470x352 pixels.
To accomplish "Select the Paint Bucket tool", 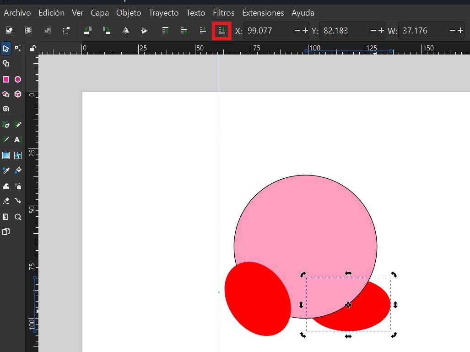I will pos(18,170).
